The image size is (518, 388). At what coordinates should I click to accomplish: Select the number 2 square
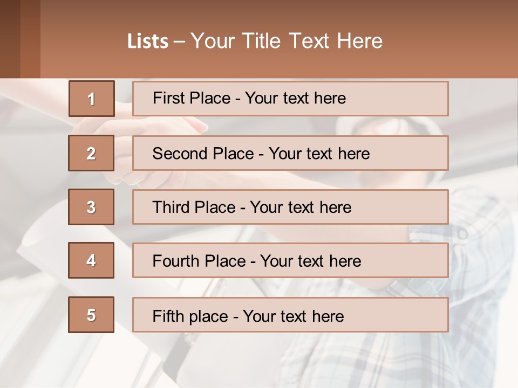[91, 153]
